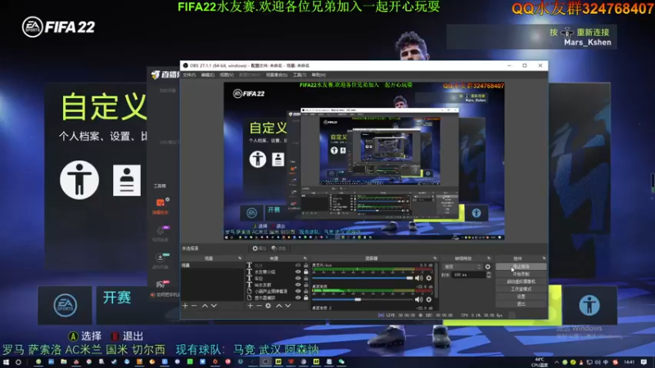Click the transition duration input field

pos(468,275)
